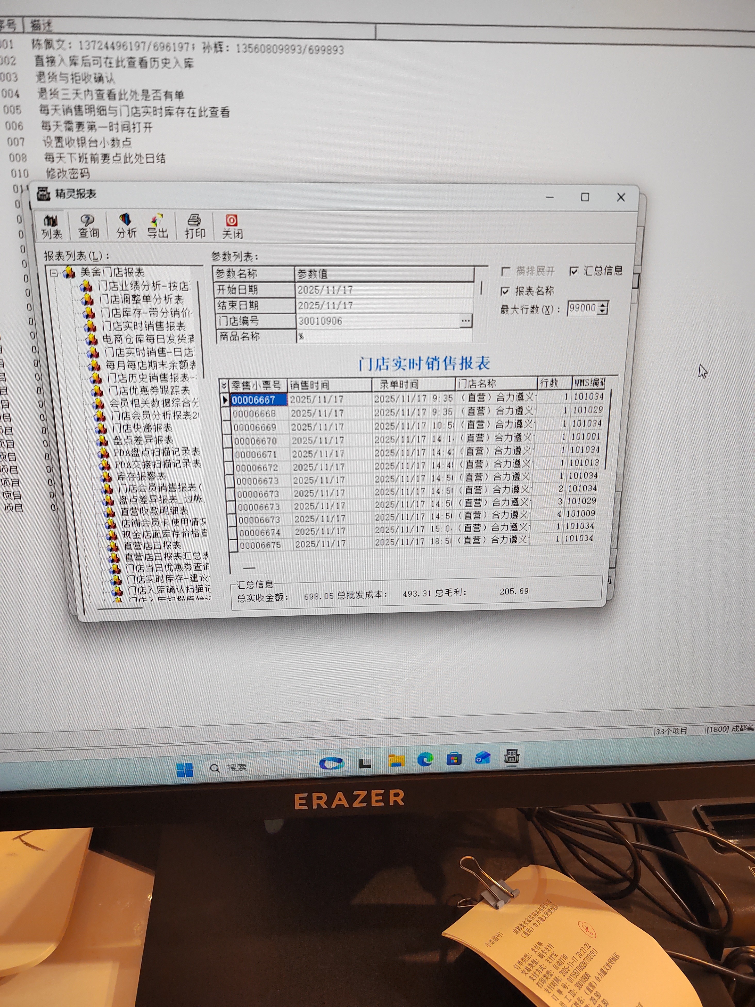Uncheck the 汇总信息 checkbox
This screenshot has height=1007, width=755.
click(574, 271)
